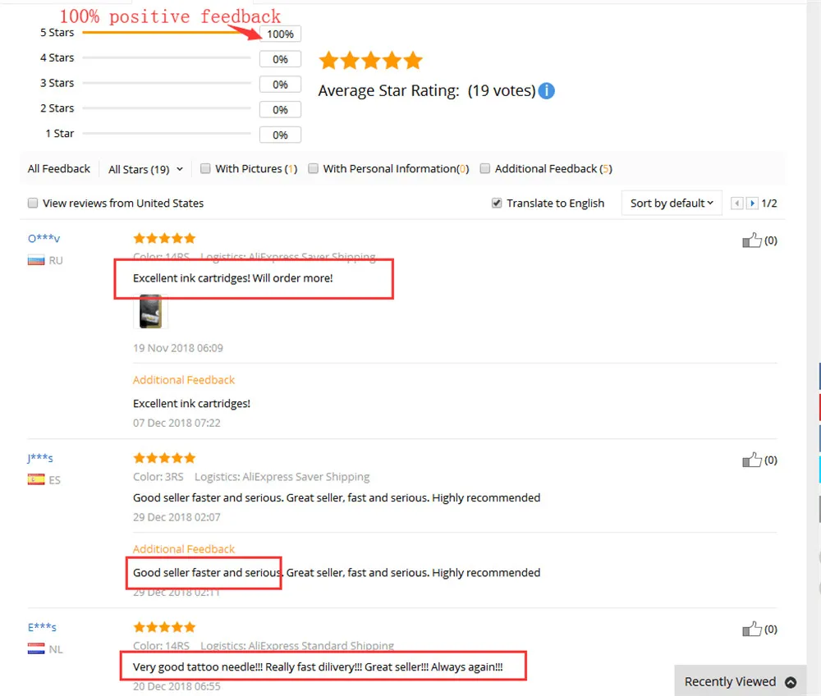
Task: Click the five-star average rating graphic
Action: pos(371,61)
